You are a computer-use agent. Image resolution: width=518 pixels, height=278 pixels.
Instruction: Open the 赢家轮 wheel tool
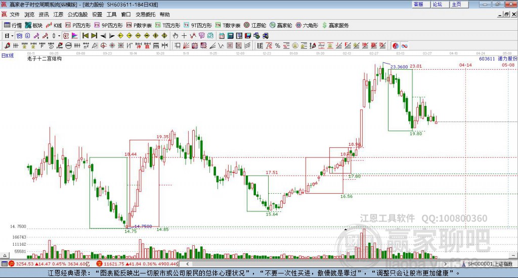coord(281,25)
